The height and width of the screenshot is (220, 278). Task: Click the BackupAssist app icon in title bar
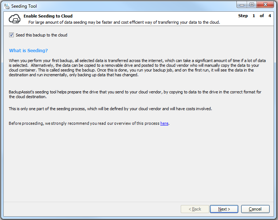coord(7,6)
